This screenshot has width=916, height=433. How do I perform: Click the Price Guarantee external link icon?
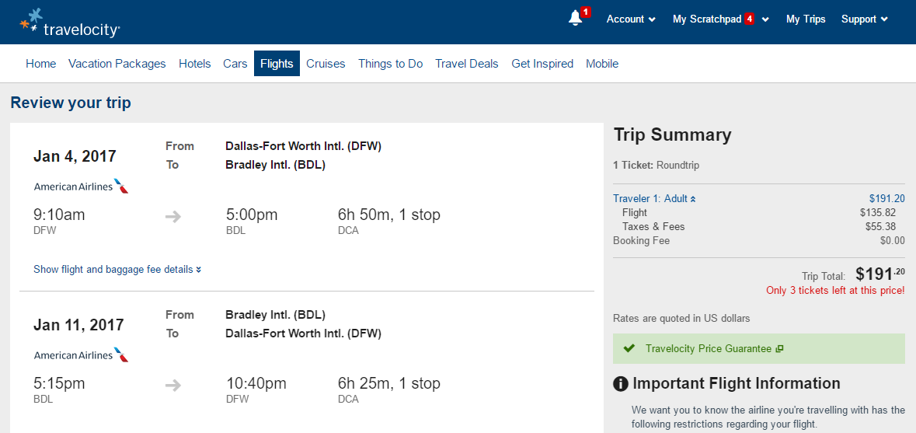pyautogui.click(x=779, y=349)
